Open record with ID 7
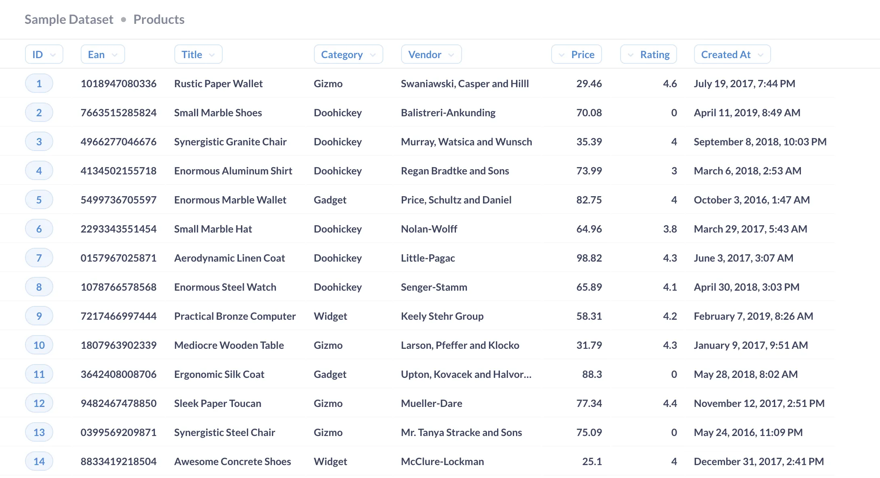880x478 pixels. pyautogui.click(x=39, y=258)
